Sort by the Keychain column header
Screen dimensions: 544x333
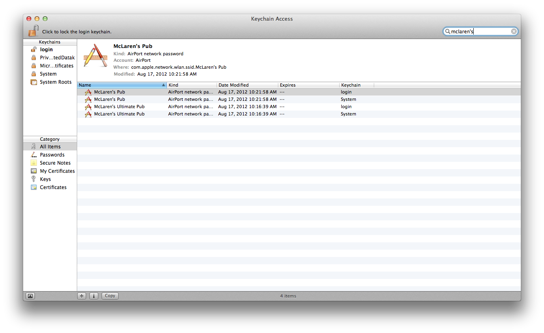click(357, 85)
